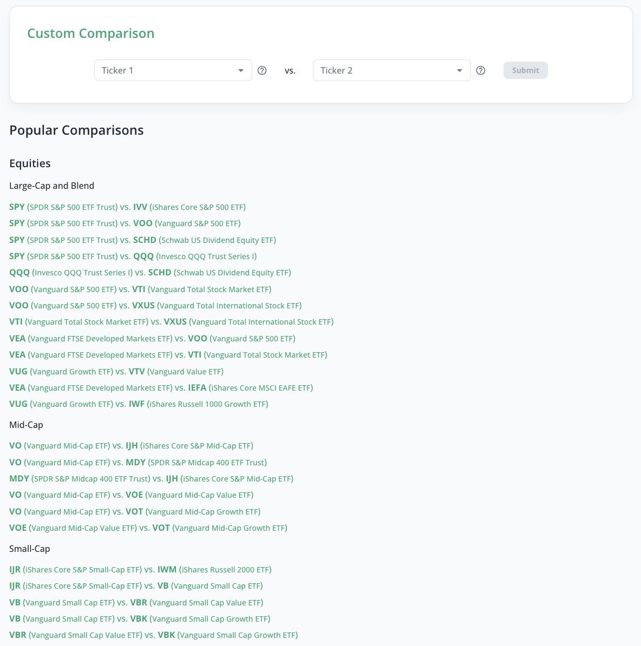Open SPY vs. IVV comparison
Screen dimensions: 641x646
coord(127,207)
